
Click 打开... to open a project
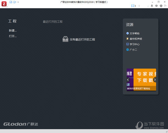coord(13,36)
